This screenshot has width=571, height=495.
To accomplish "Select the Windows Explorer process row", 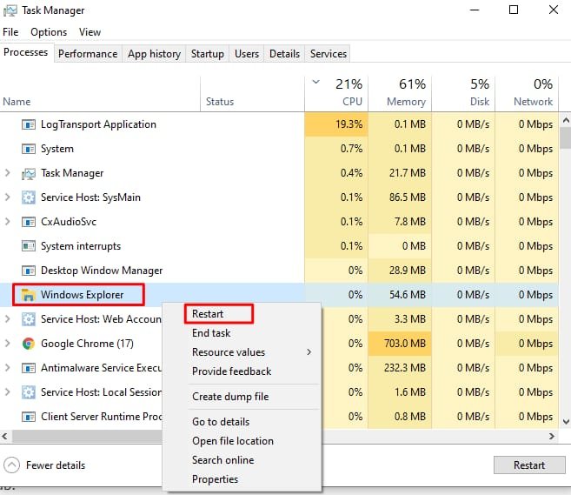I will coord(279,295).
